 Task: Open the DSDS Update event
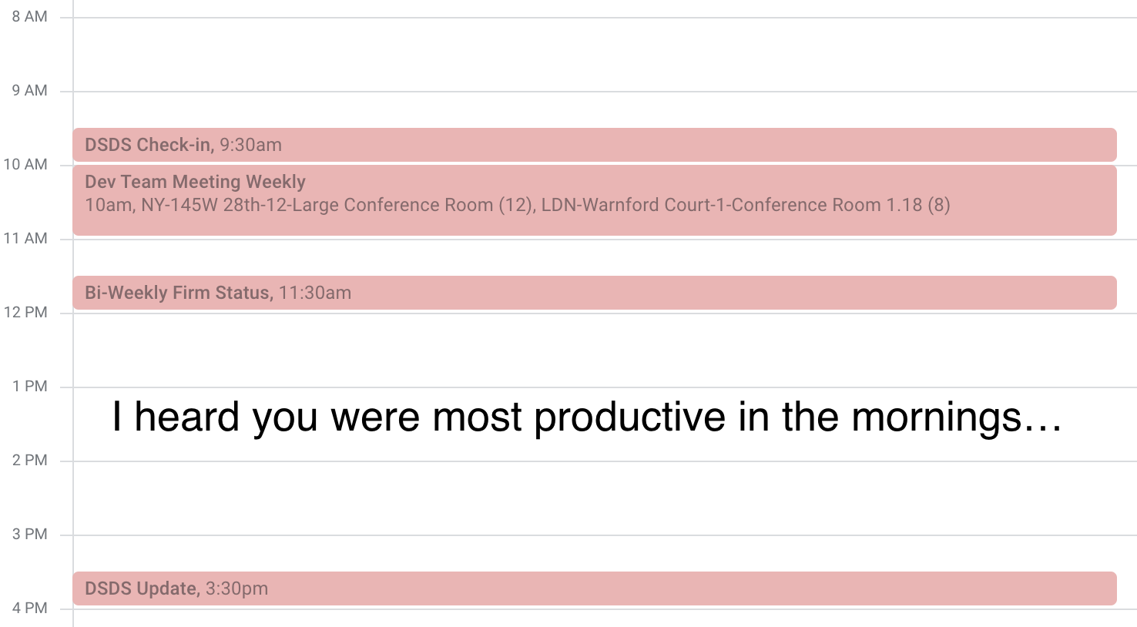tap(594, 588)
